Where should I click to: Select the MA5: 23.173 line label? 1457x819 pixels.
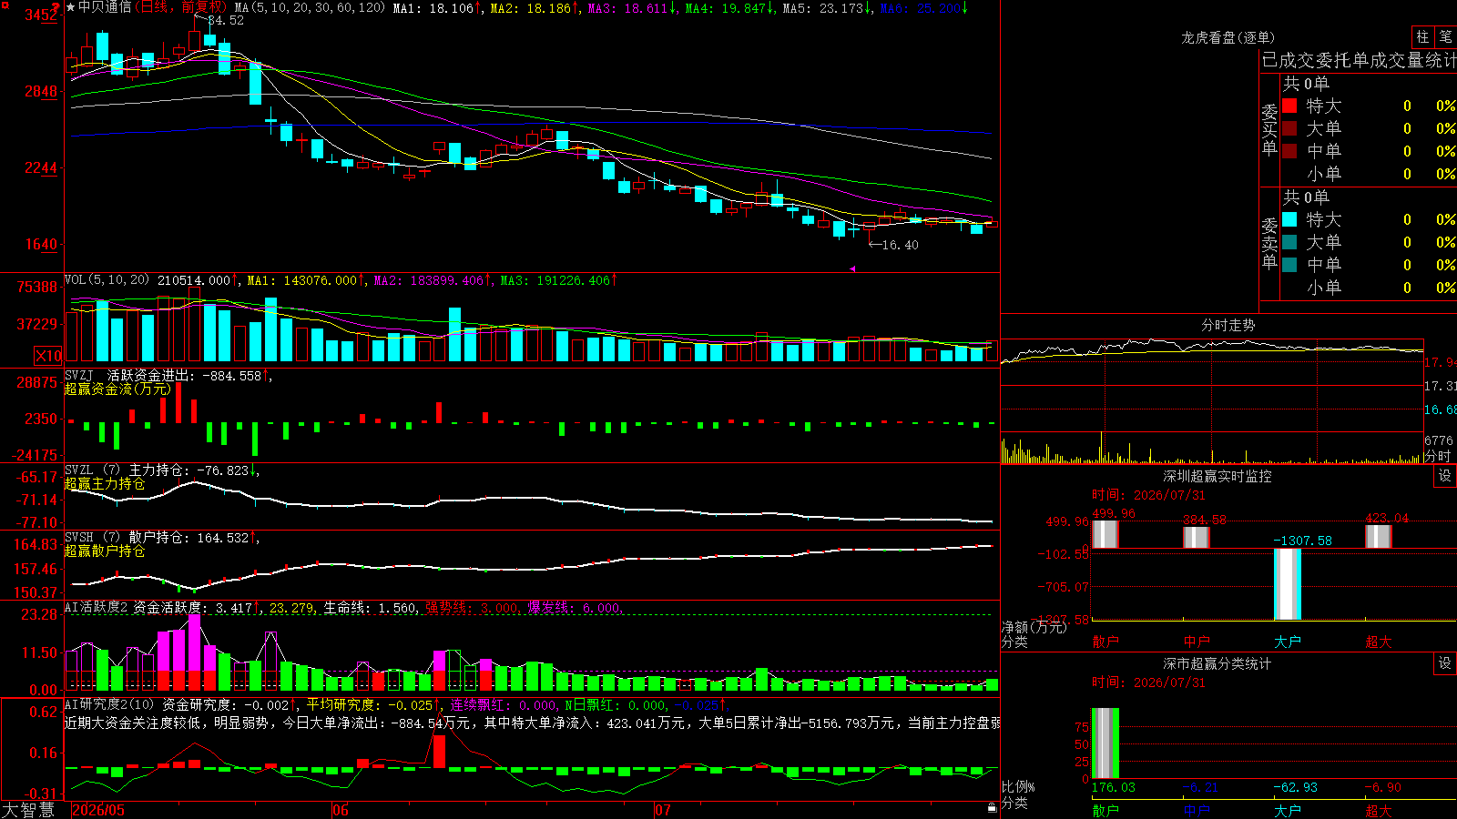pos(827,8)
